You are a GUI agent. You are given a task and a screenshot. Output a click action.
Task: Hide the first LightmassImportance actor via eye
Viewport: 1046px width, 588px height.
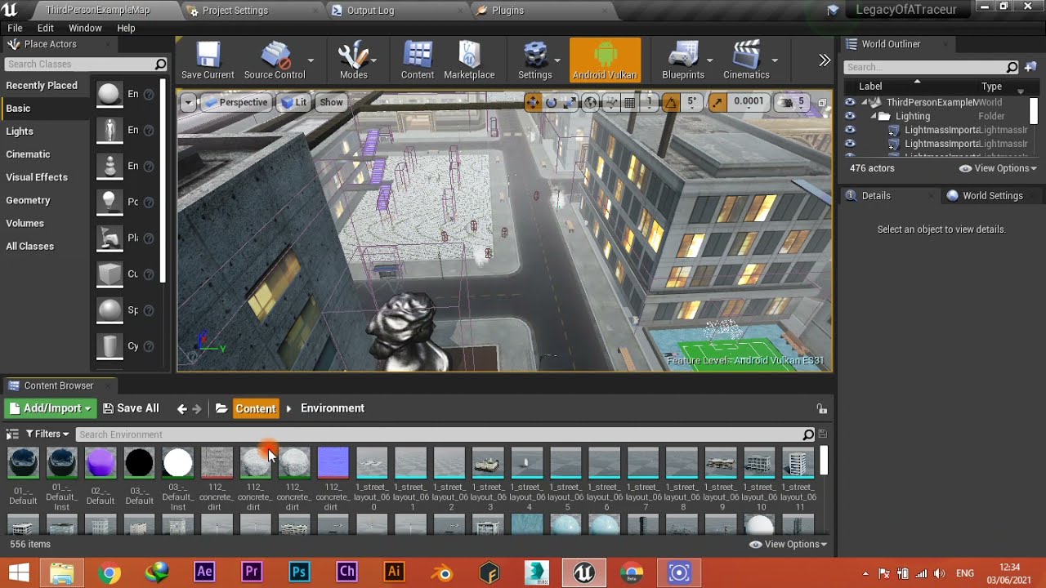(x=850, y=130)
